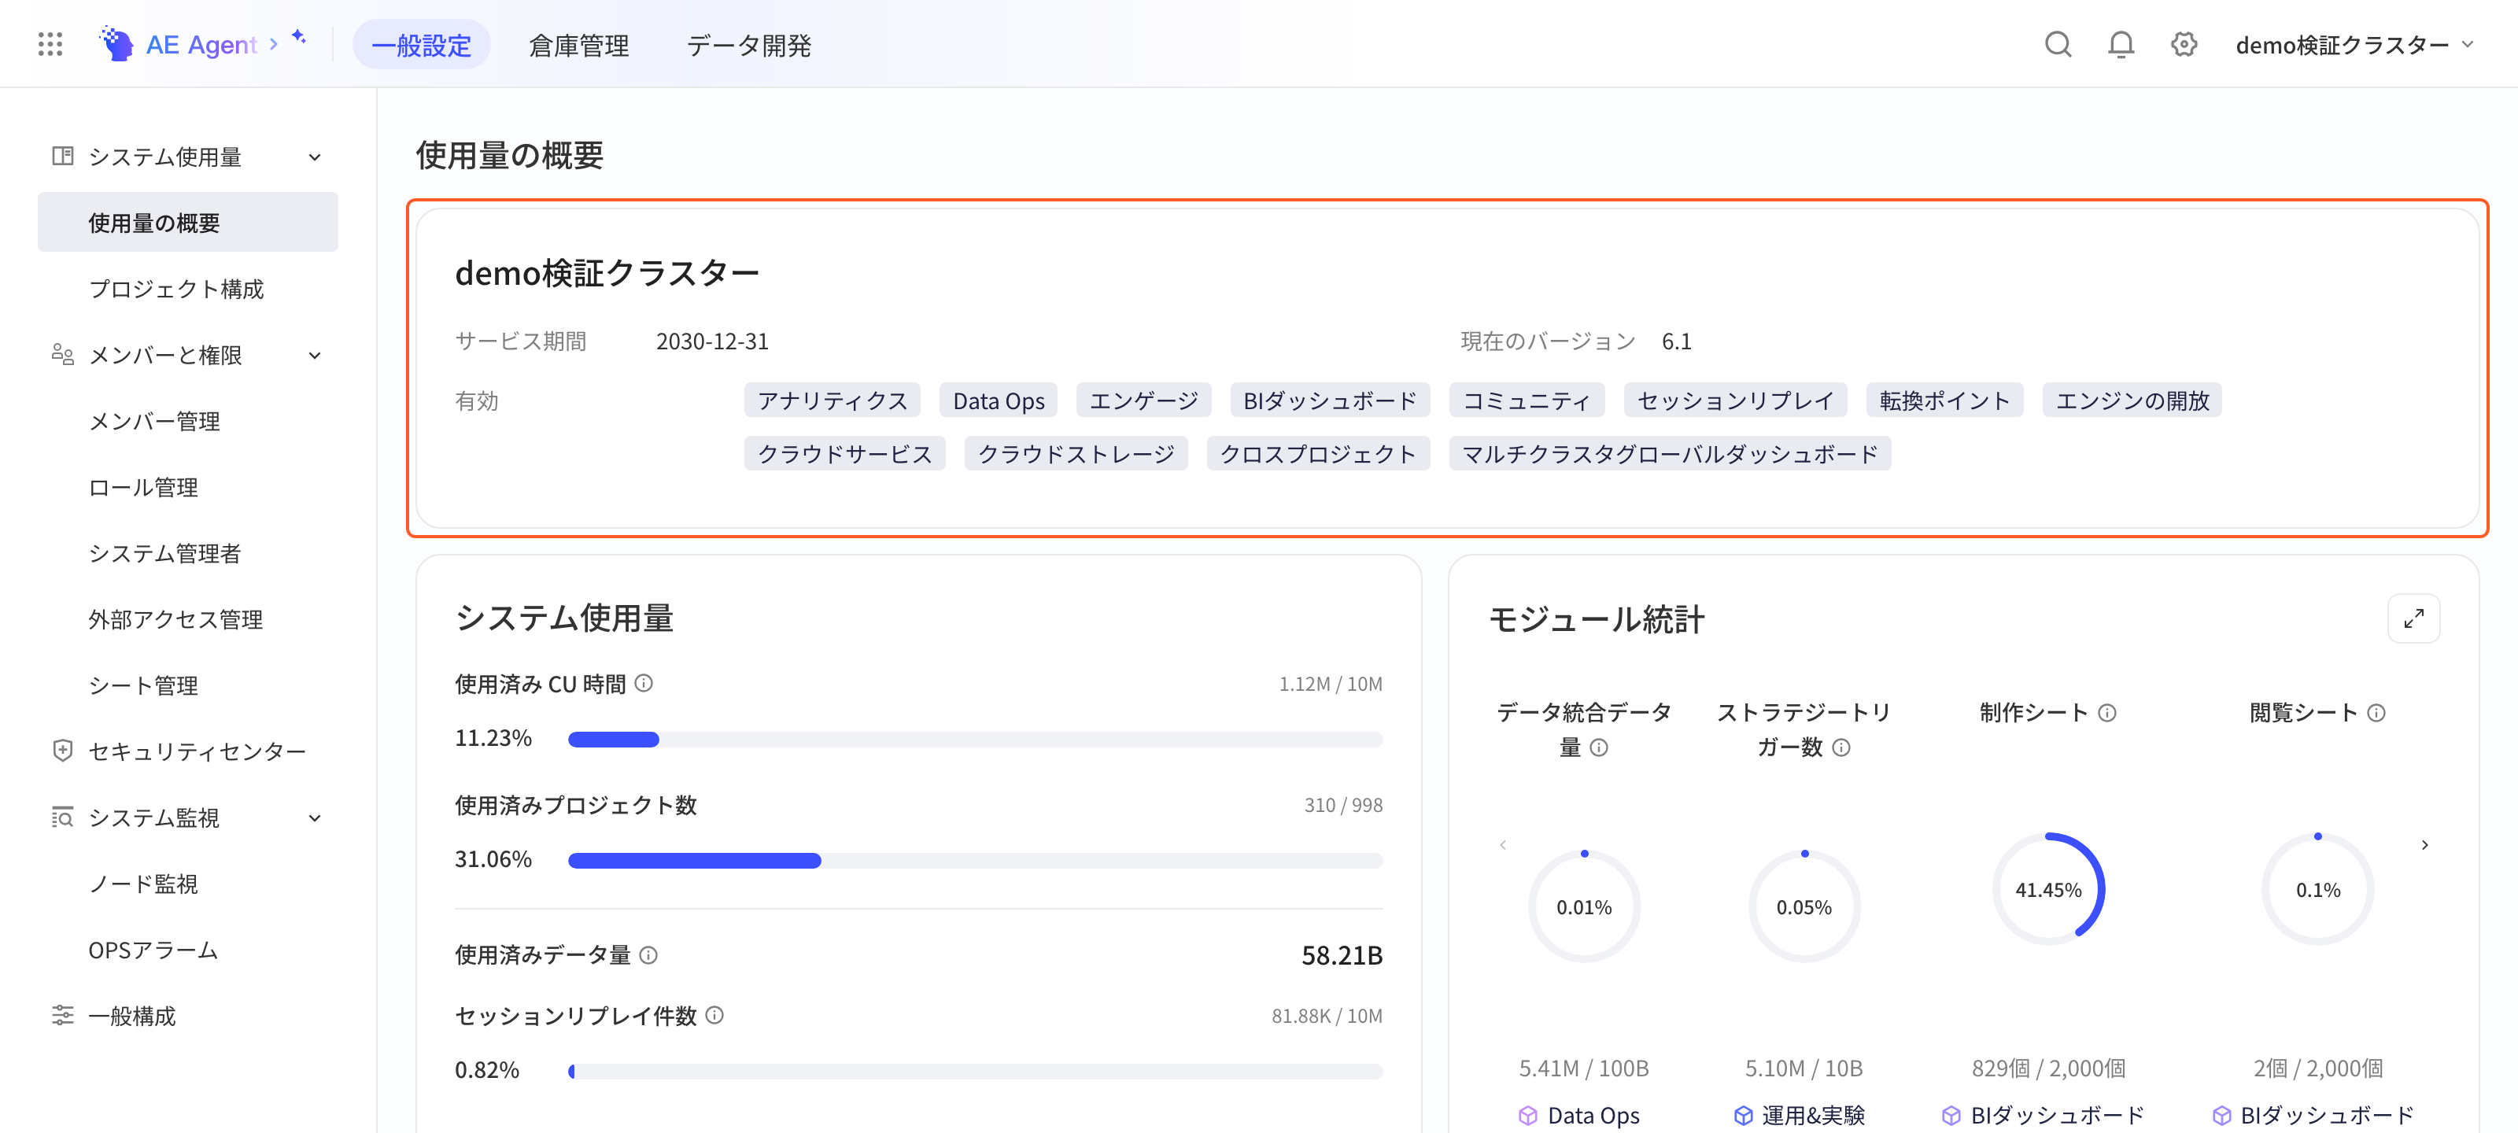Click info icon next to 使用済み CU 時間
This screenshot has height=1133, width=2518.
pyautogui.click(x=643, y=683)
